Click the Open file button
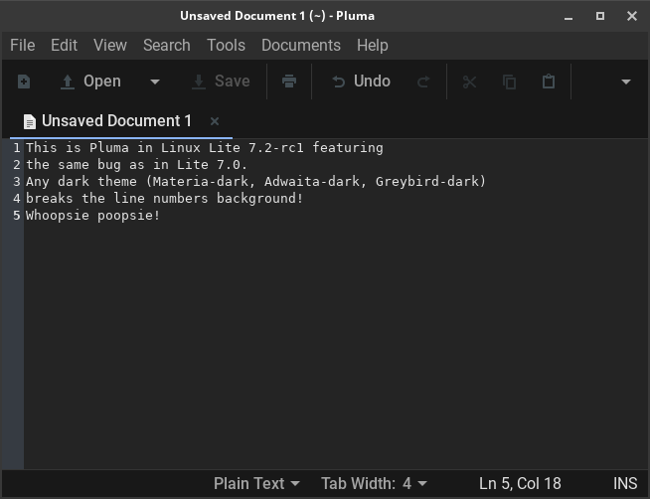This screenshot has width=650, height=499. tap(90, 82)
